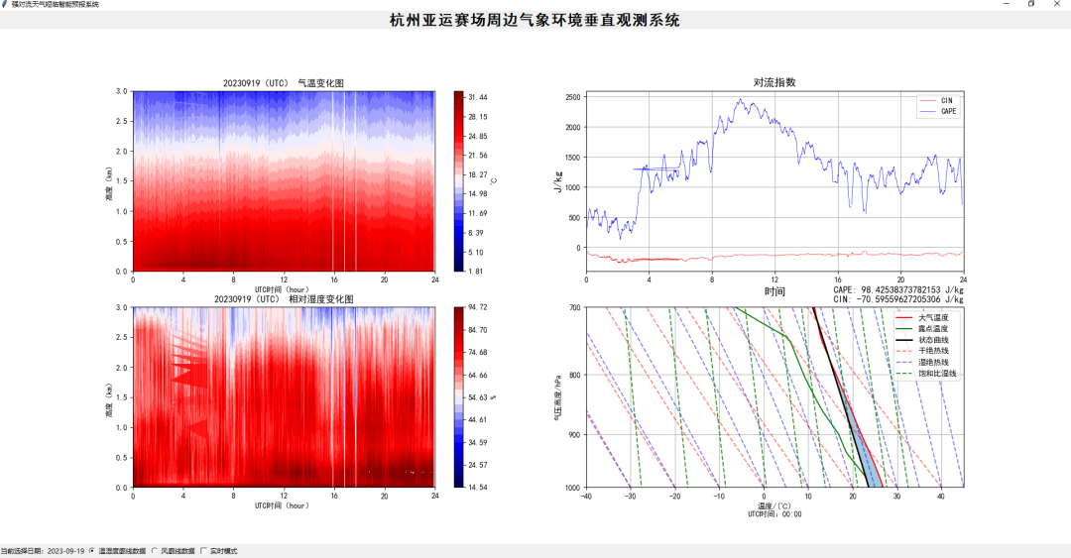The height and width of the screenshot is (558, 1071).
Task: Click the 饱和比湿线 legend entry
Action: (926, 374)
